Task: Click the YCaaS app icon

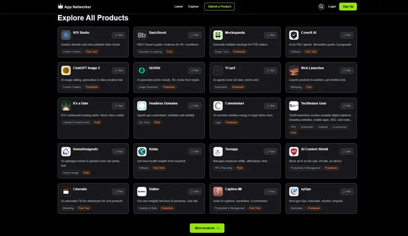Action: 218,70
